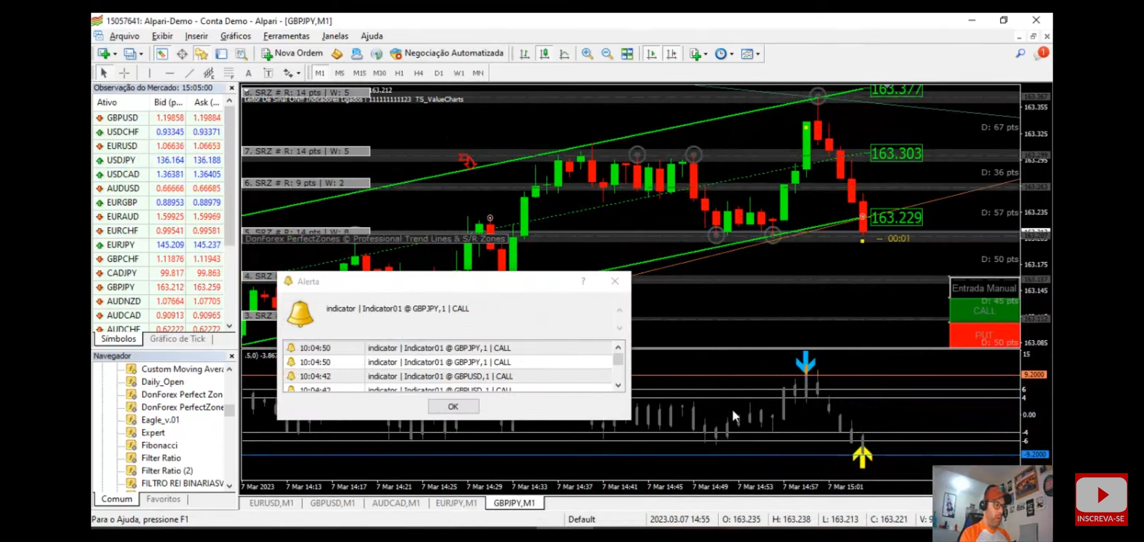Toggle Negociação Automatizada auto-trading
The width and height of the screenshot is (1144, 542).
coord(447,53)
